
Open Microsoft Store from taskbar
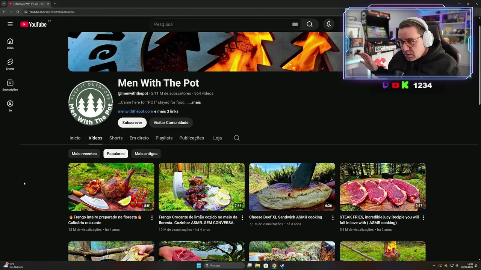[x=266, y=265]
